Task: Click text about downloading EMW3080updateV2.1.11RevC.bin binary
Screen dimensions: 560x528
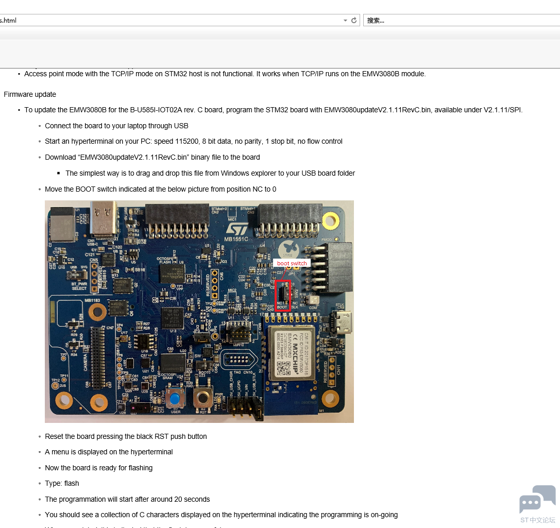Action: [152, 158]
